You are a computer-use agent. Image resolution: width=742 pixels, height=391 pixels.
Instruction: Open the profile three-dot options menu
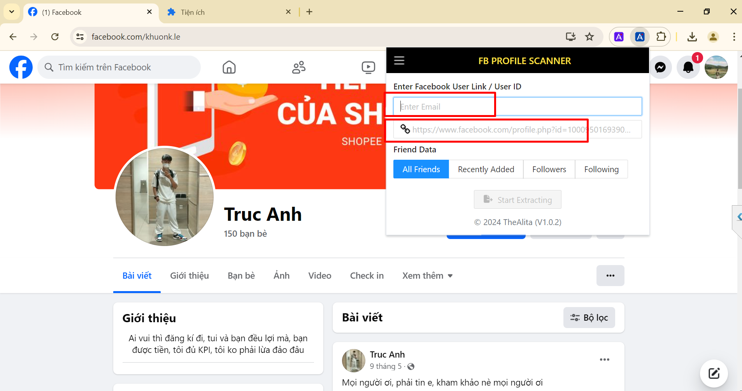610,276
